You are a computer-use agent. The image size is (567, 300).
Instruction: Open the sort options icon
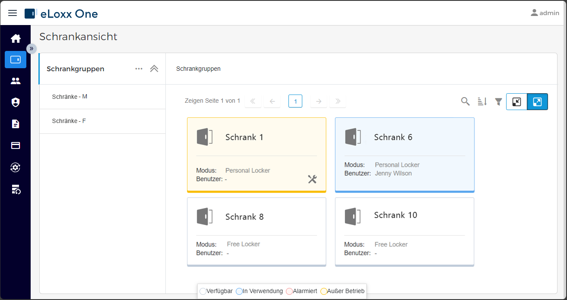pyautogui.click(x=482, y=101)
